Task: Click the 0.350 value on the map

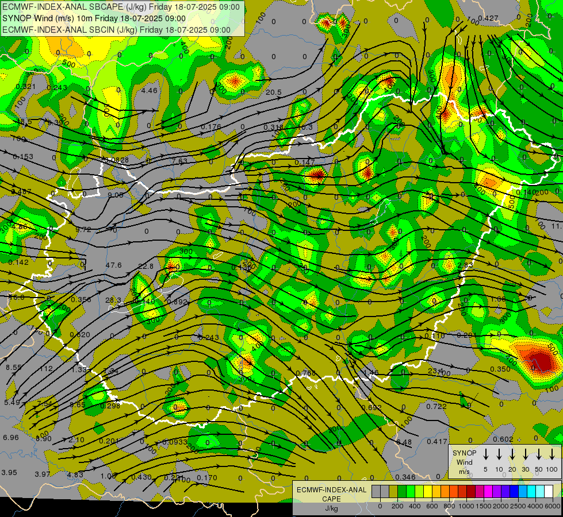Action: pos(500,369)
